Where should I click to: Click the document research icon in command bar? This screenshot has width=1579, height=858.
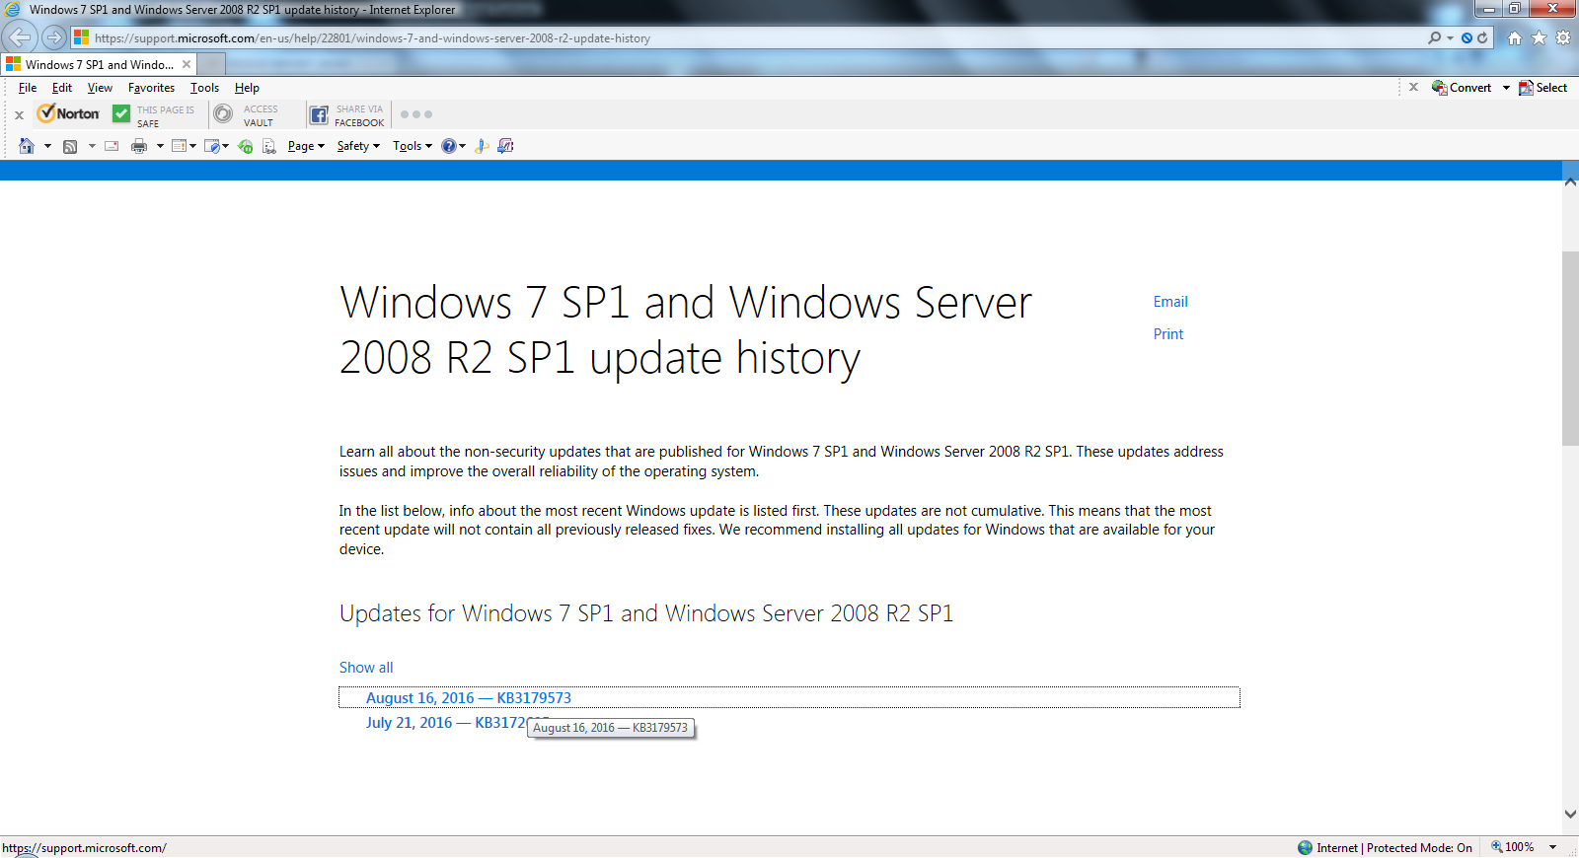268,146
